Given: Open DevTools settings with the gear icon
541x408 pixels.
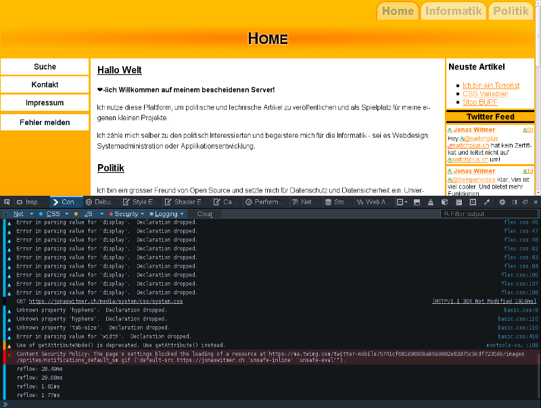Looking at the screenshot, I should pos(502,202).
